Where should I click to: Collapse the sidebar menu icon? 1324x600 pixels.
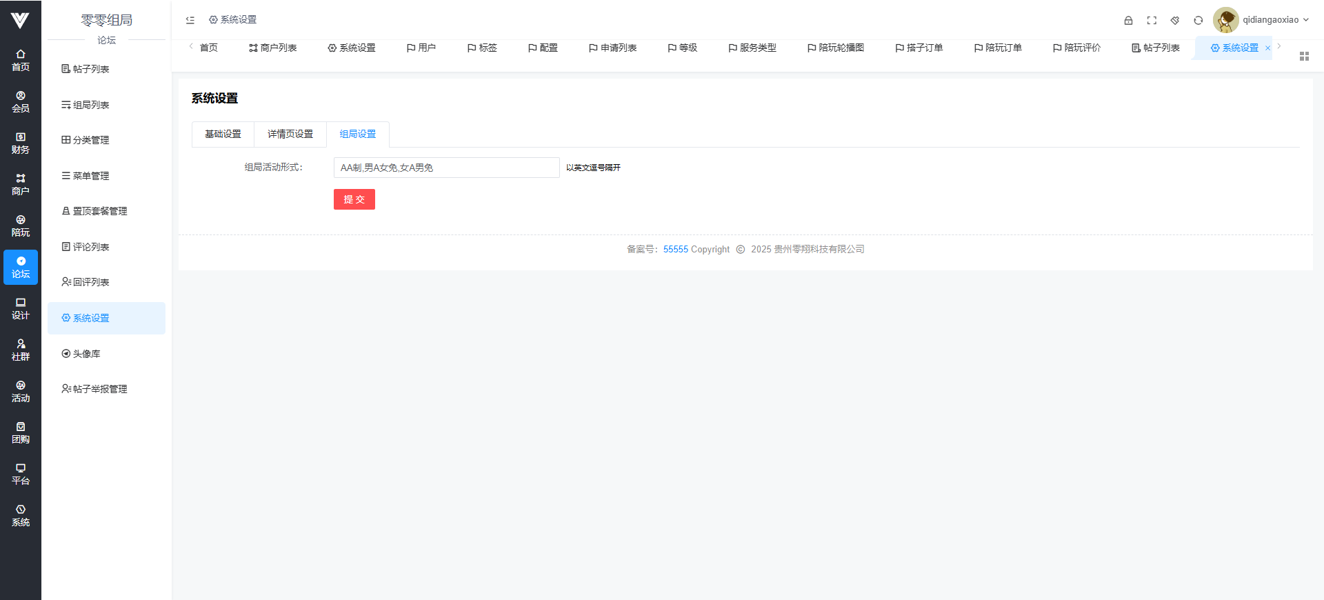(190, 20)
